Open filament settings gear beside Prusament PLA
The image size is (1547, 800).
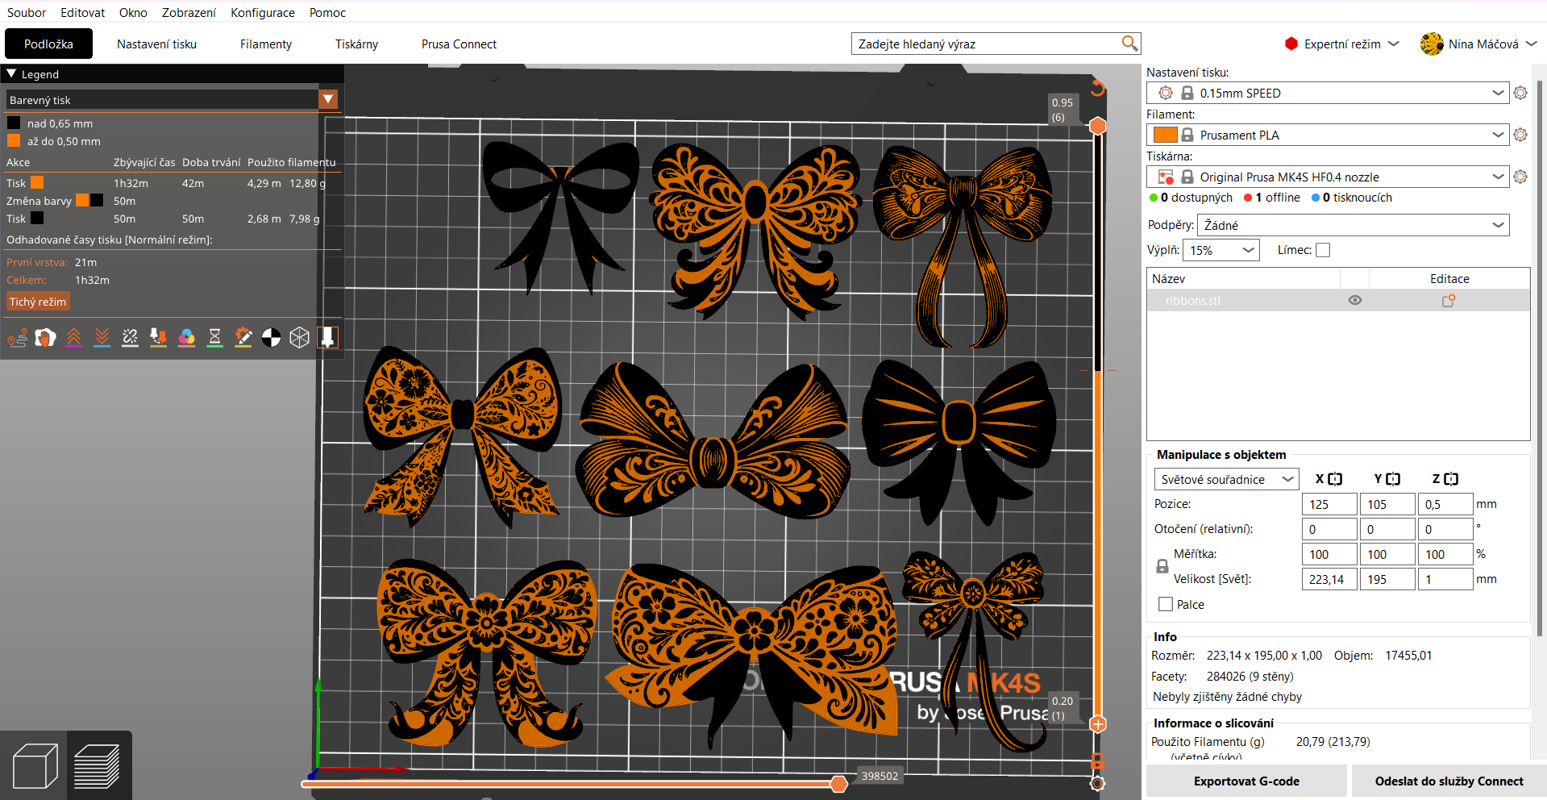[1520, 135]
